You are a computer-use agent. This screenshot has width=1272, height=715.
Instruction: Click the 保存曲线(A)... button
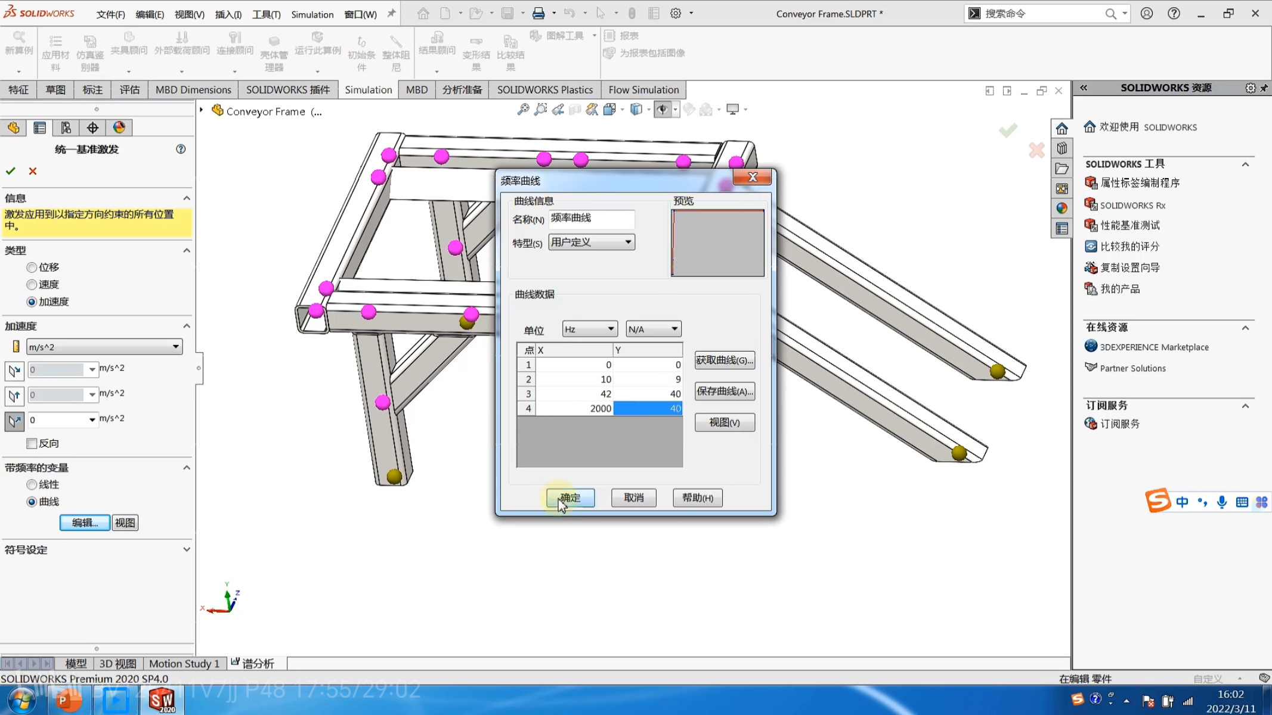[x=725, y=391]
